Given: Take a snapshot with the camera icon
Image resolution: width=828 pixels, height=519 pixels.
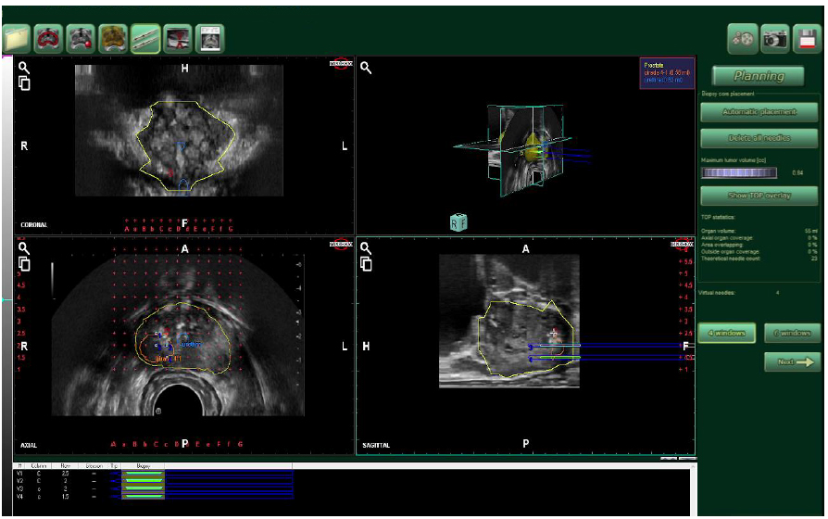Looking at the screenshot, I should click(774, 38).
